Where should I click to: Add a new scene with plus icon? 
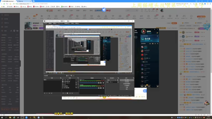click(x=45, y=93)
